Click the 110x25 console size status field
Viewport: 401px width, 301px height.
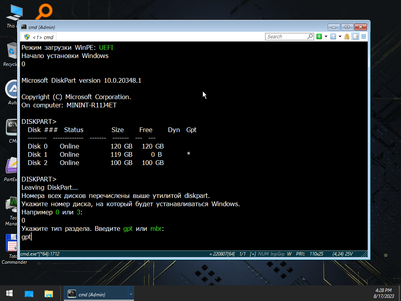point(316,254)
